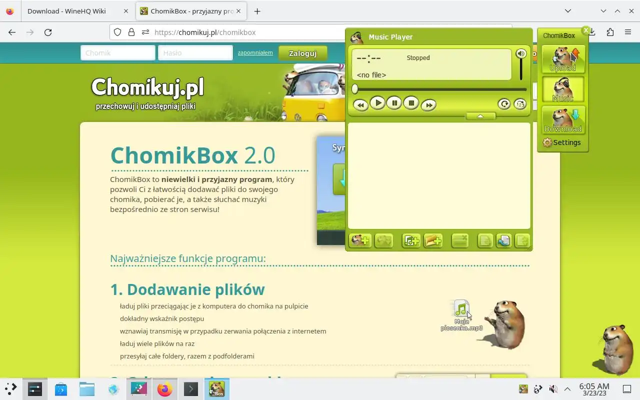Click the Firefox address bar URL
Screen dimensions: 640x400
point(205,32)
